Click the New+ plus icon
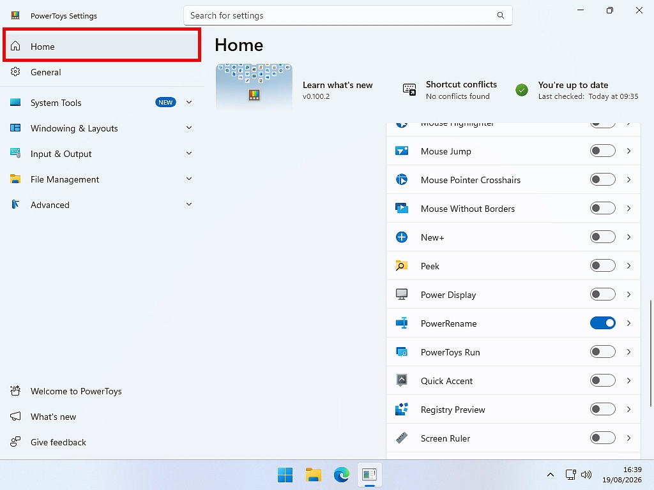The width and height of the screenshot is (654, 490). [402, 237]
